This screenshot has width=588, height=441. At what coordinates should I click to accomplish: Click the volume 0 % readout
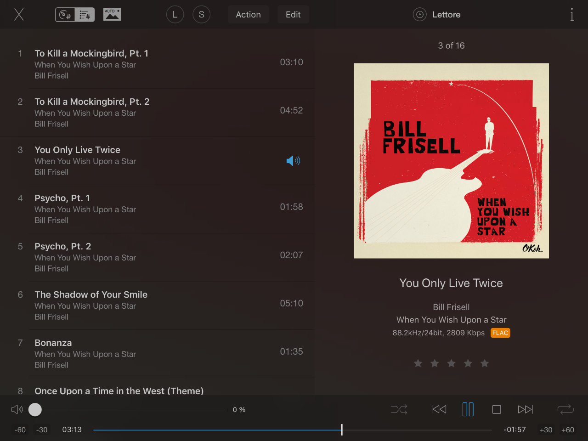239,410
